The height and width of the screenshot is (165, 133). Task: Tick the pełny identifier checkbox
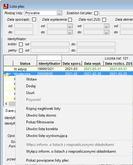click(21, 51)
